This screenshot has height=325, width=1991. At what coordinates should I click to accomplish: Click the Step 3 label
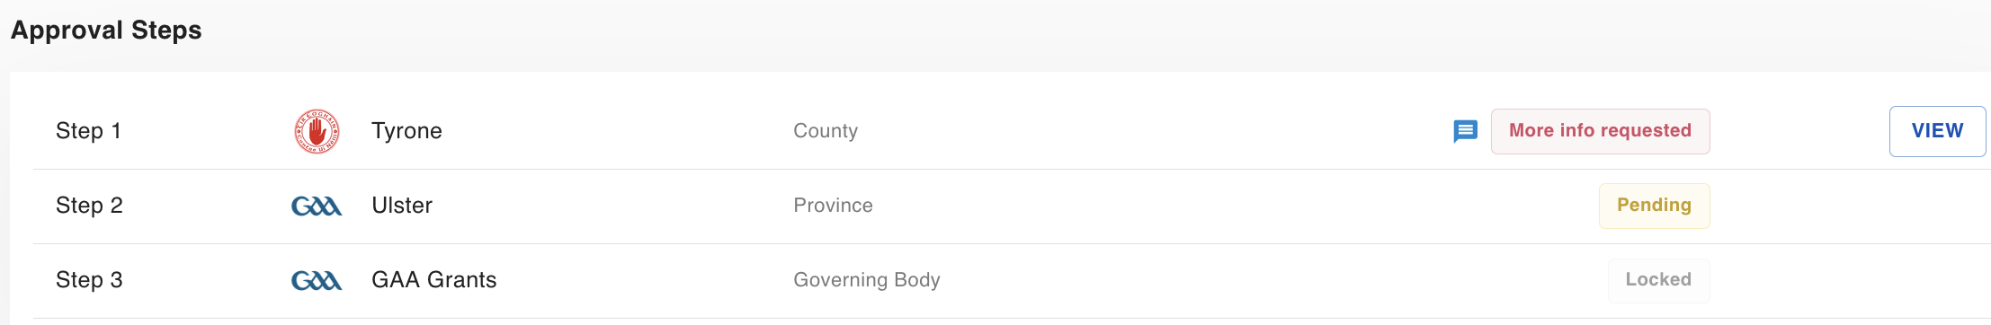pos(89,280)
